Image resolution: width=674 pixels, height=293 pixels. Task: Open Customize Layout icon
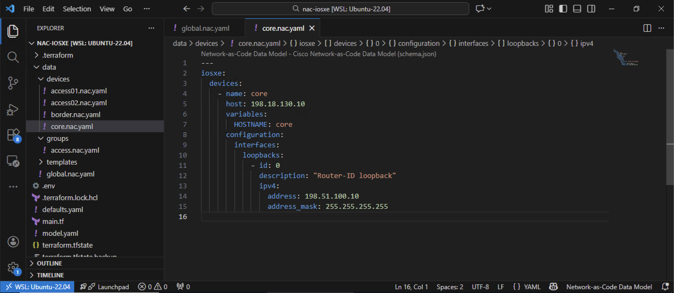pos(549,9)
